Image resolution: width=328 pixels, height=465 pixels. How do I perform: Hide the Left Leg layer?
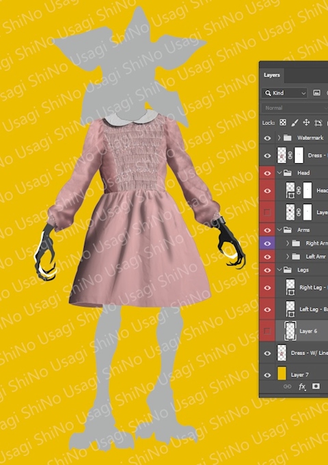(x=267, y=309)
